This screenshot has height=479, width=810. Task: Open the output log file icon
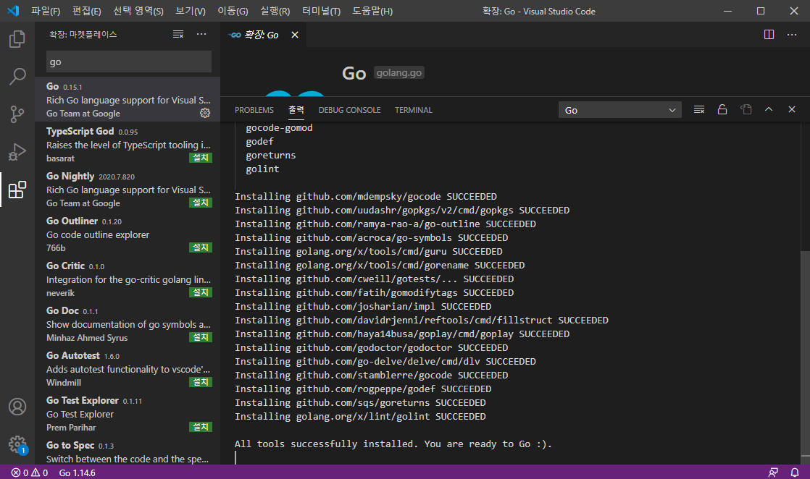click(746, 109)
